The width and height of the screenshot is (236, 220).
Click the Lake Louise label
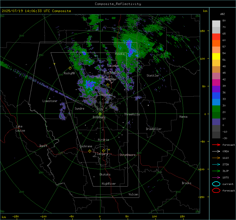[20, 128]
